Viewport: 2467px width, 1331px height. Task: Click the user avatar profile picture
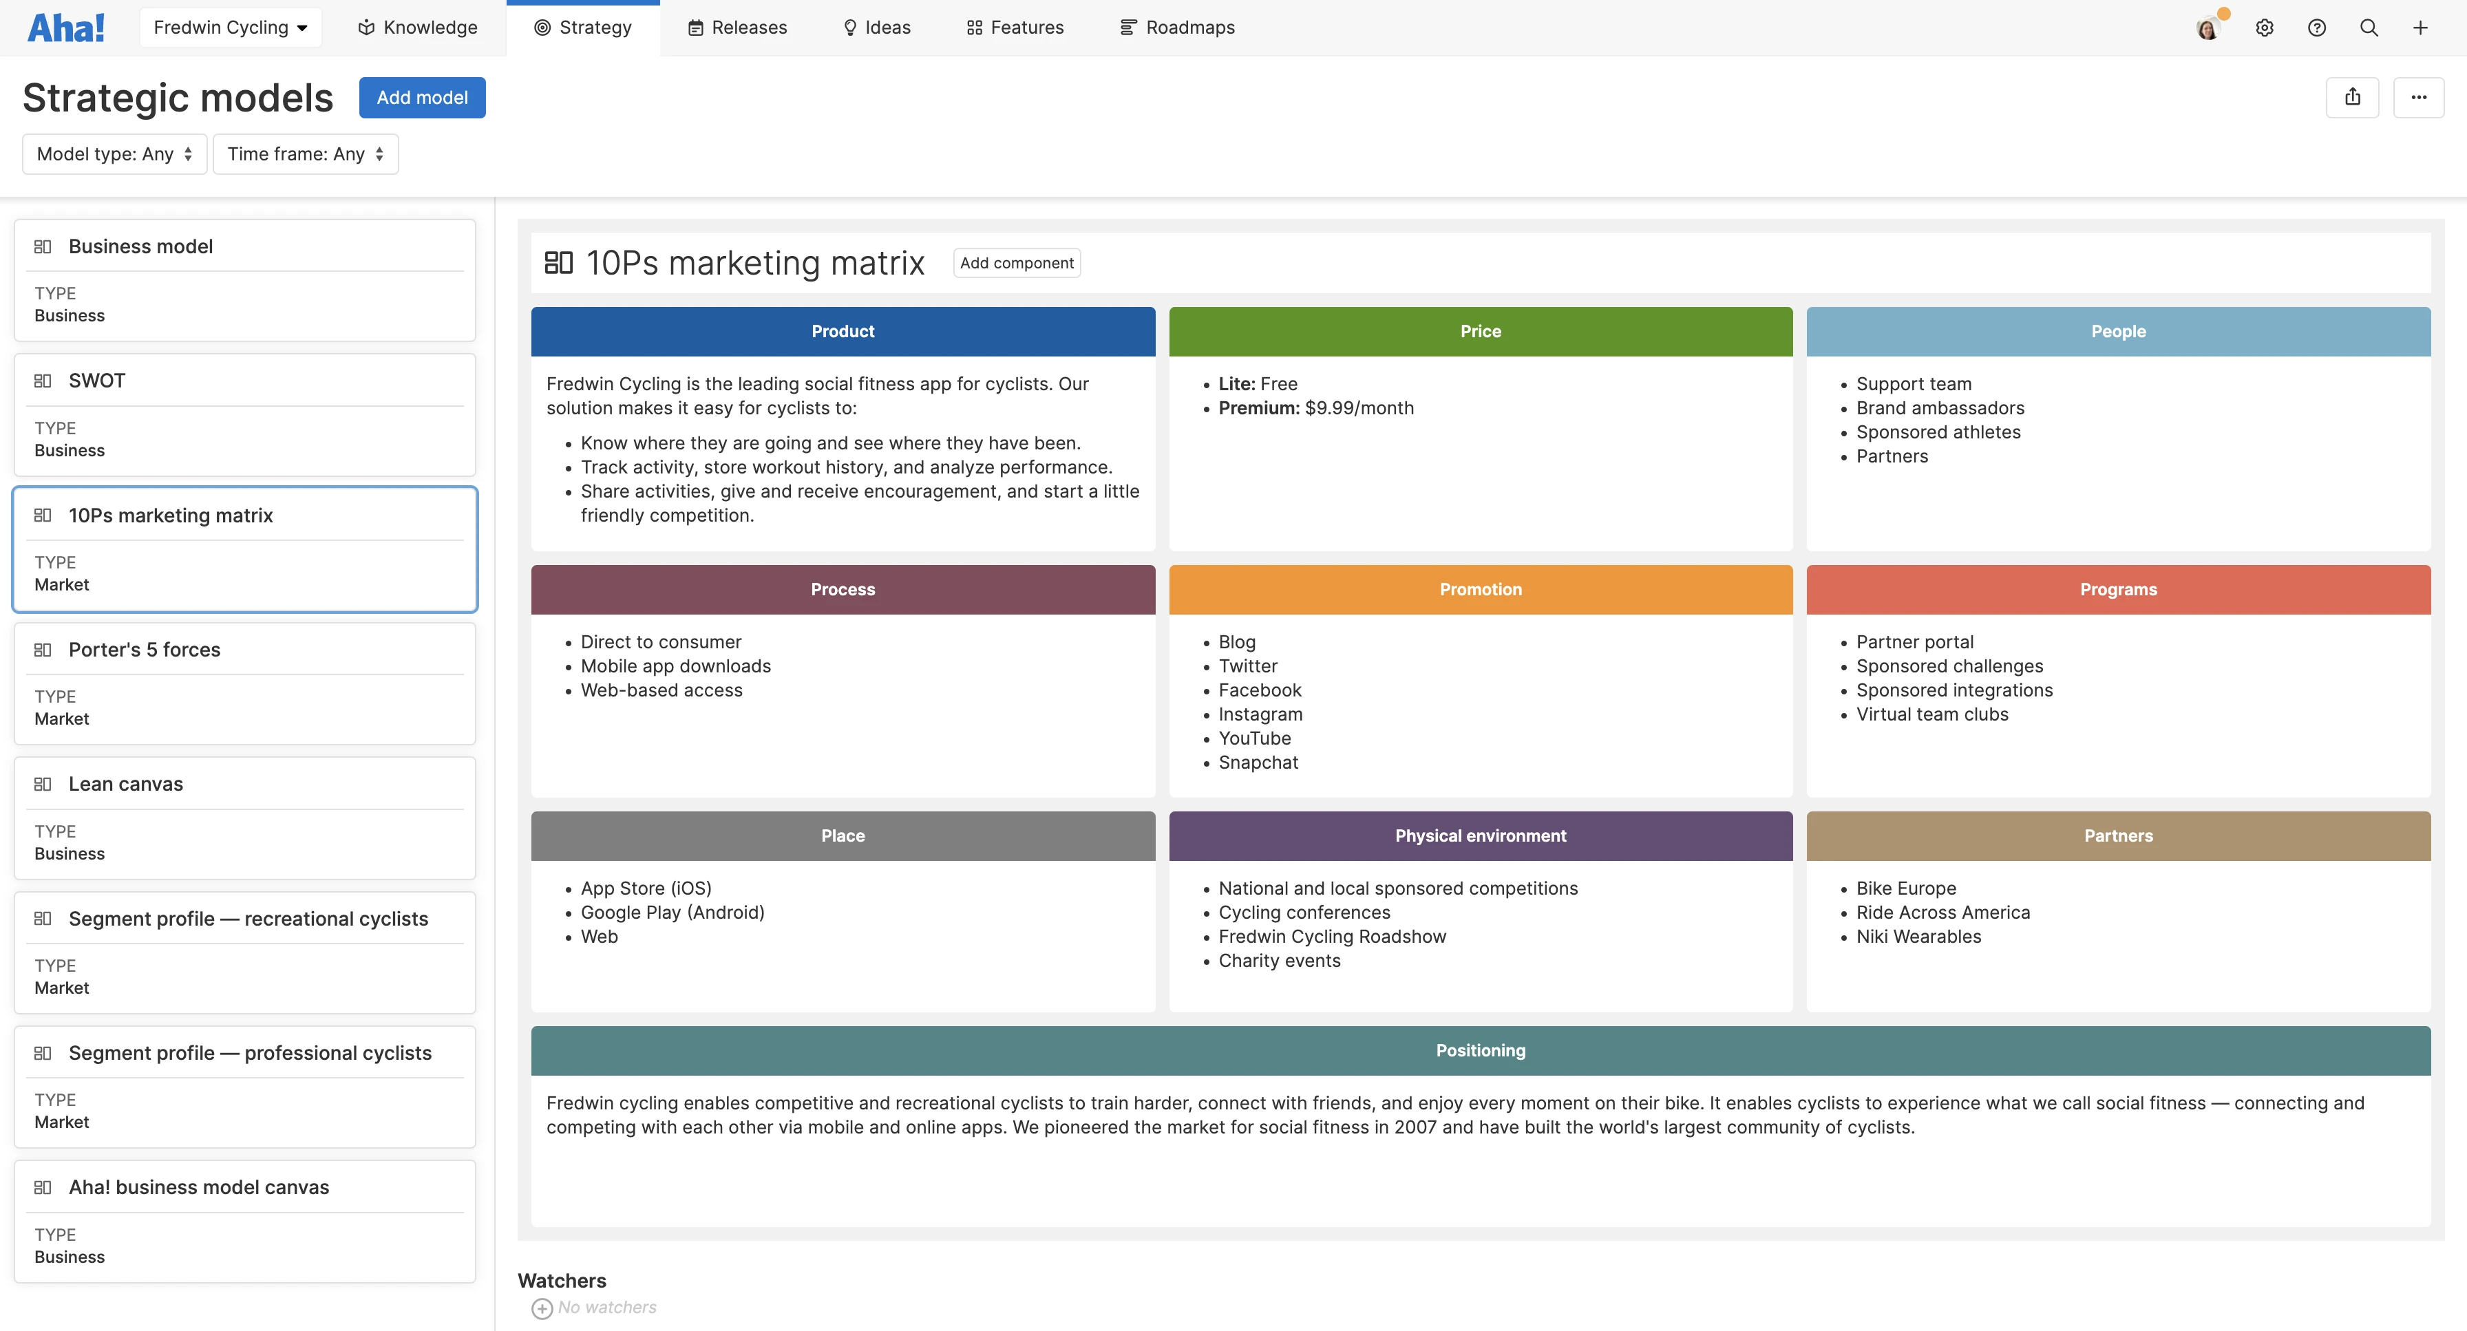point(2207,29)
